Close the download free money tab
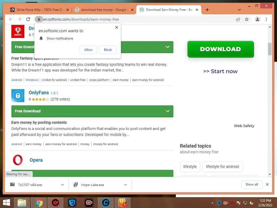The height and width of the screenshot is (208, 277). [132, 10]
